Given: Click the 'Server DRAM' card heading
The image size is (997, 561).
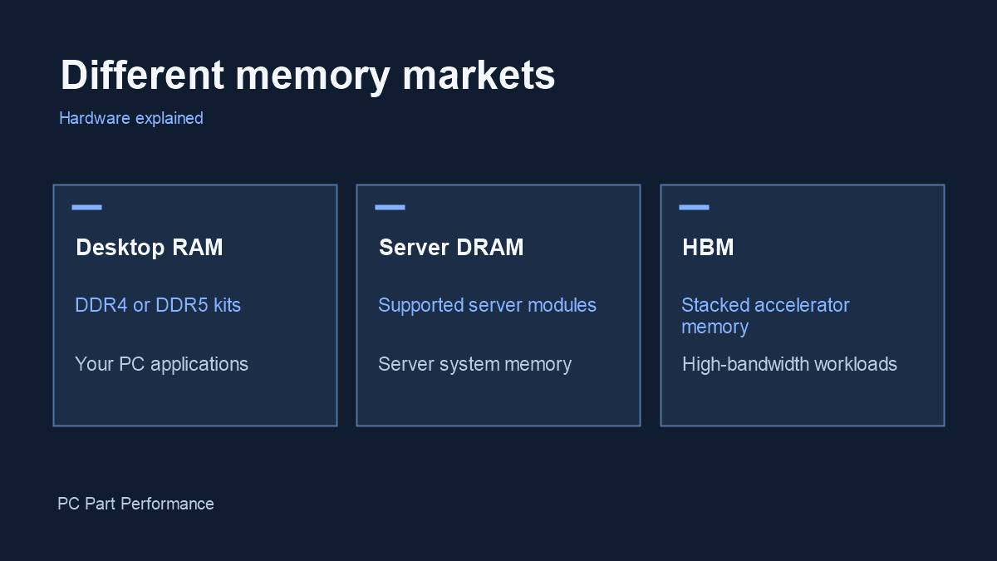Looking at the screenshot, I should [x=451, y=247].
